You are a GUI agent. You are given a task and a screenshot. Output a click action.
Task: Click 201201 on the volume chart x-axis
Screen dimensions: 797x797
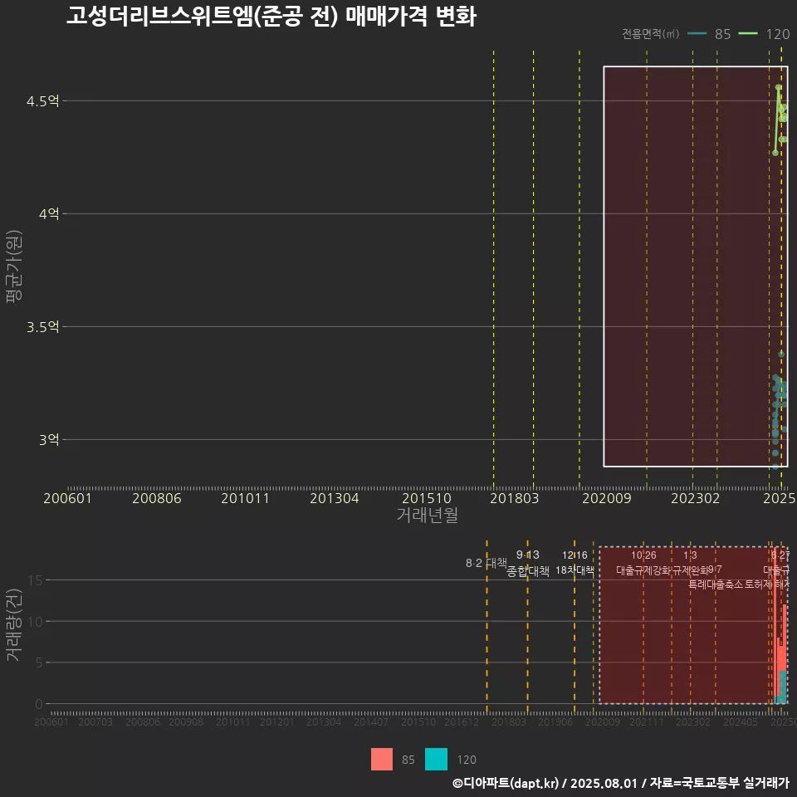[277, 722]
